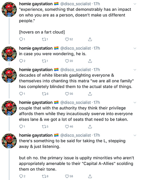Open @disco_socialist handle on the first tweet
The image size is (143, 180).
(75, 4)
